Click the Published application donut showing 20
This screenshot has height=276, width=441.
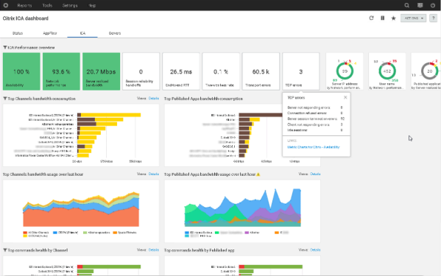[430, 71]
